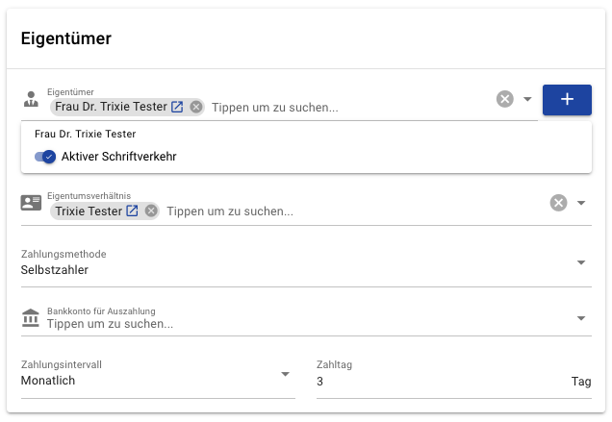The height and width of the screenshot is (422, 612).
Task: Remove Frau Dr. Trixie Tester chip
Action: click(196, 107)
